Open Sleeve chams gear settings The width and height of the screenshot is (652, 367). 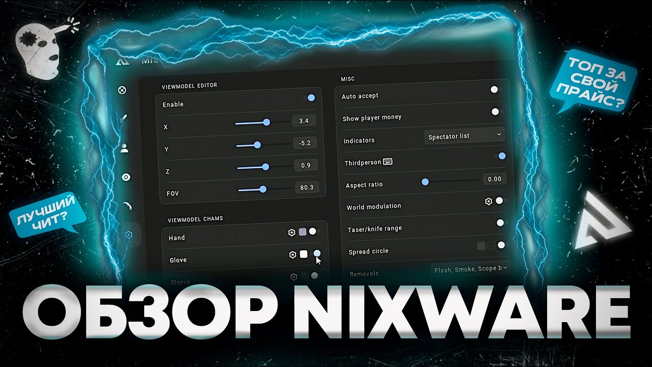(x=293, y=277)
